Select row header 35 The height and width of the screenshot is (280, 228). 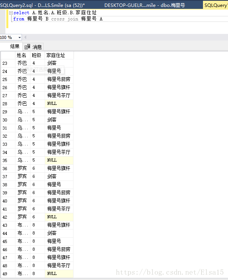coord(8,160)
